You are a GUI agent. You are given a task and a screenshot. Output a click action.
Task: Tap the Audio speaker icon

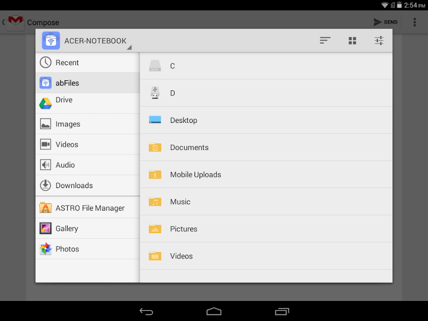[45, 165]
